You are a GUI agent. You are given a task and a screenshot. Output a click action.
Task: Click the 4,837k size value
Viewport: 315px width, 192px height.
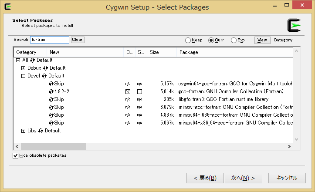point(167,115)
